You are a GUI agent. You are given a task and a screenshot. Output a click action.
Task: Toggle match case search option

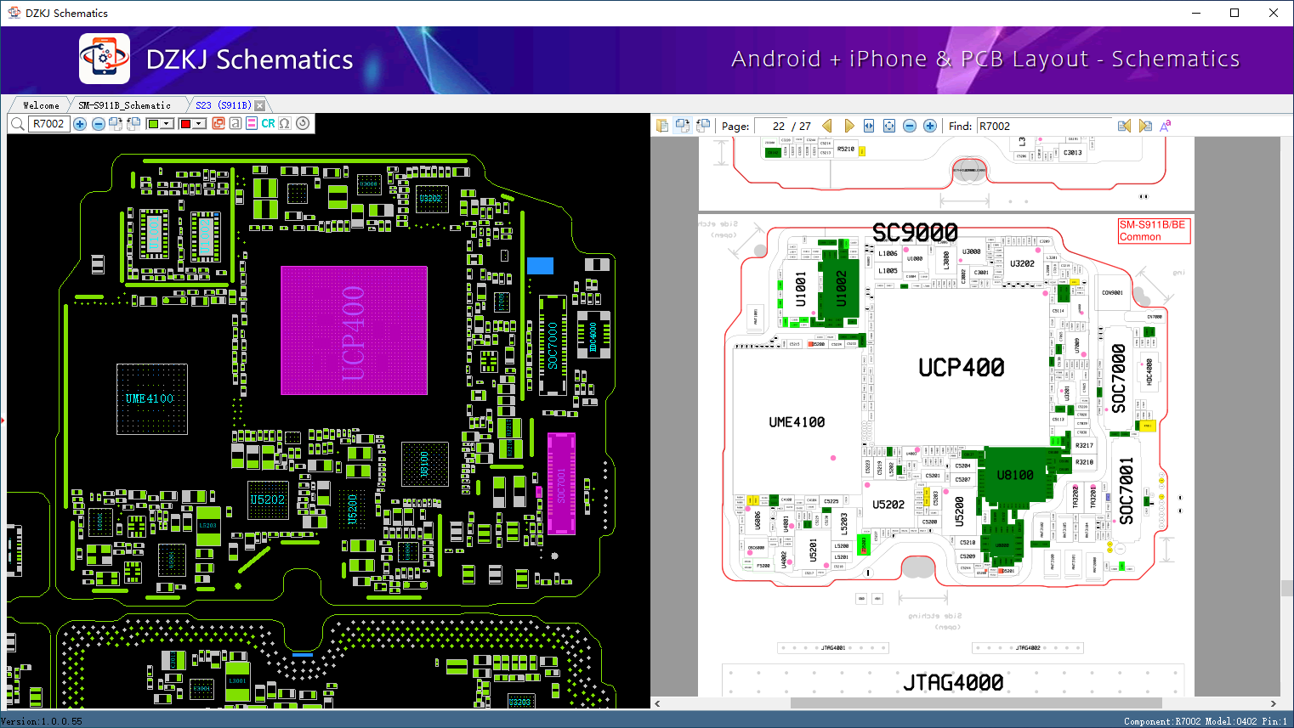(1166, 126)
